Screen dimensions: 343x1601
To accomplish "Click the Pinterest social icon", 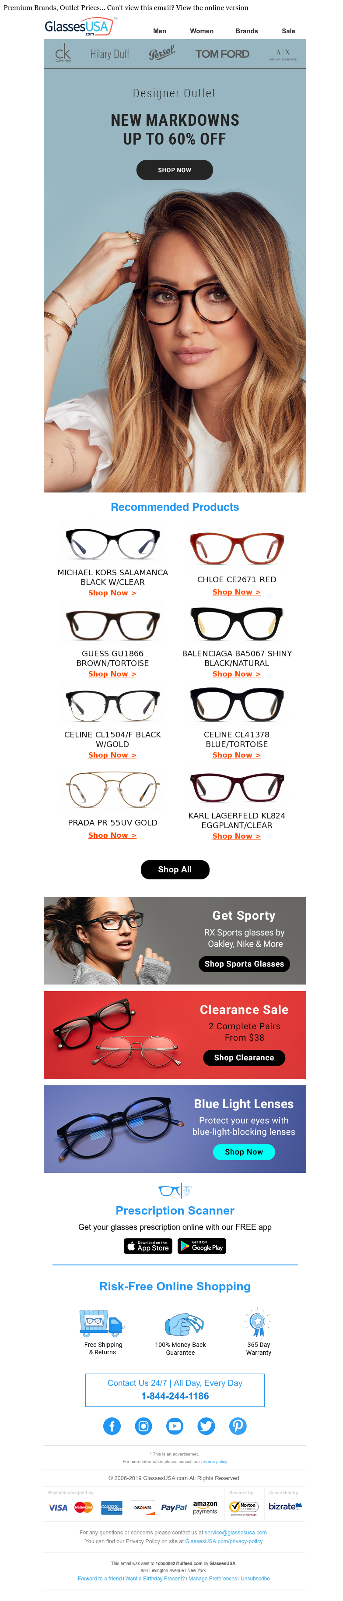I will [x=238, y=1426].
